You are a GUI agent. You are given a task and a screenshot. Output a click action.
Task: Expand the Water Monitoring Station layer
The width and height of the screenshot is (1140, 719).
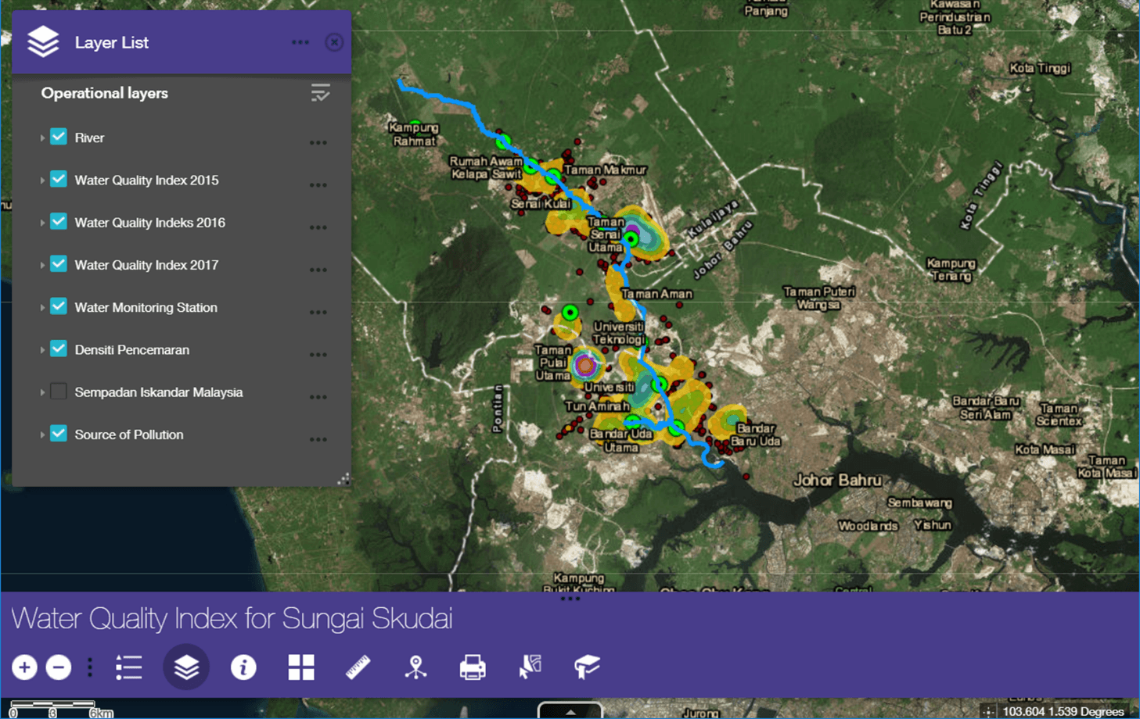pyautogui.click(x=42, y=308)
